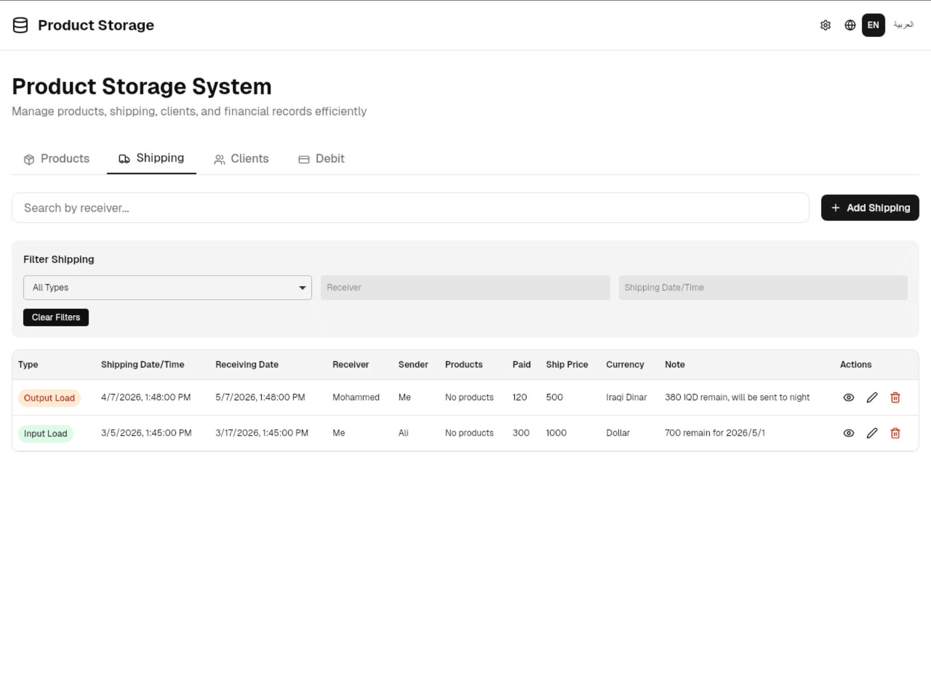
Task: Edit the Input Load shipping row
Action: coord(872,433)
